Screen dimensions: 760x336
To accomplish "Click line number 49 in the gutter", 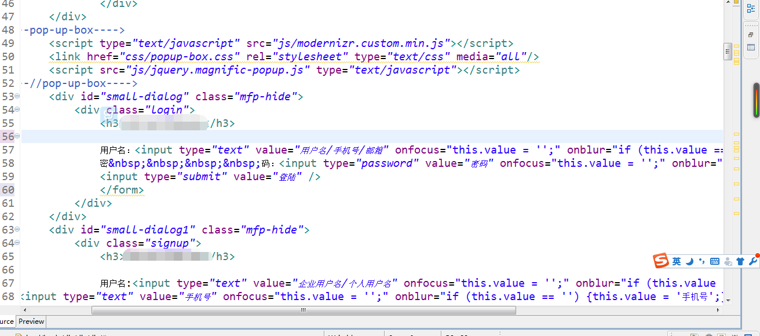I will 8,43.
